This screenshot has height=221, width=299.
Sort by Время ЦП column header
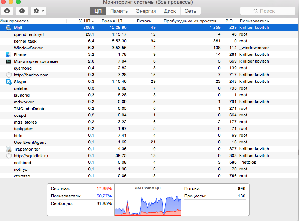click(x=112, y=21)
